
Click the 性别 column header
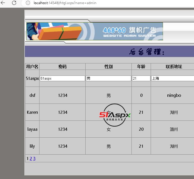tap(108, 67)
